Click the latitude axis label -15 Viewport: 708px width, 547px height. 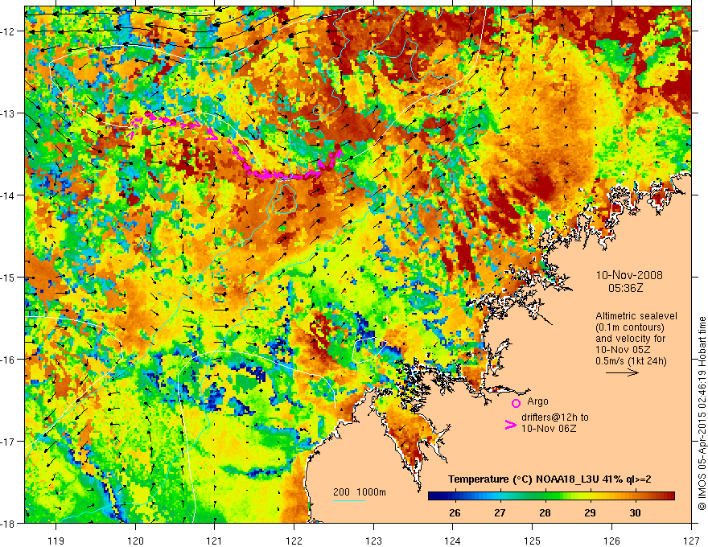[9, 277]
